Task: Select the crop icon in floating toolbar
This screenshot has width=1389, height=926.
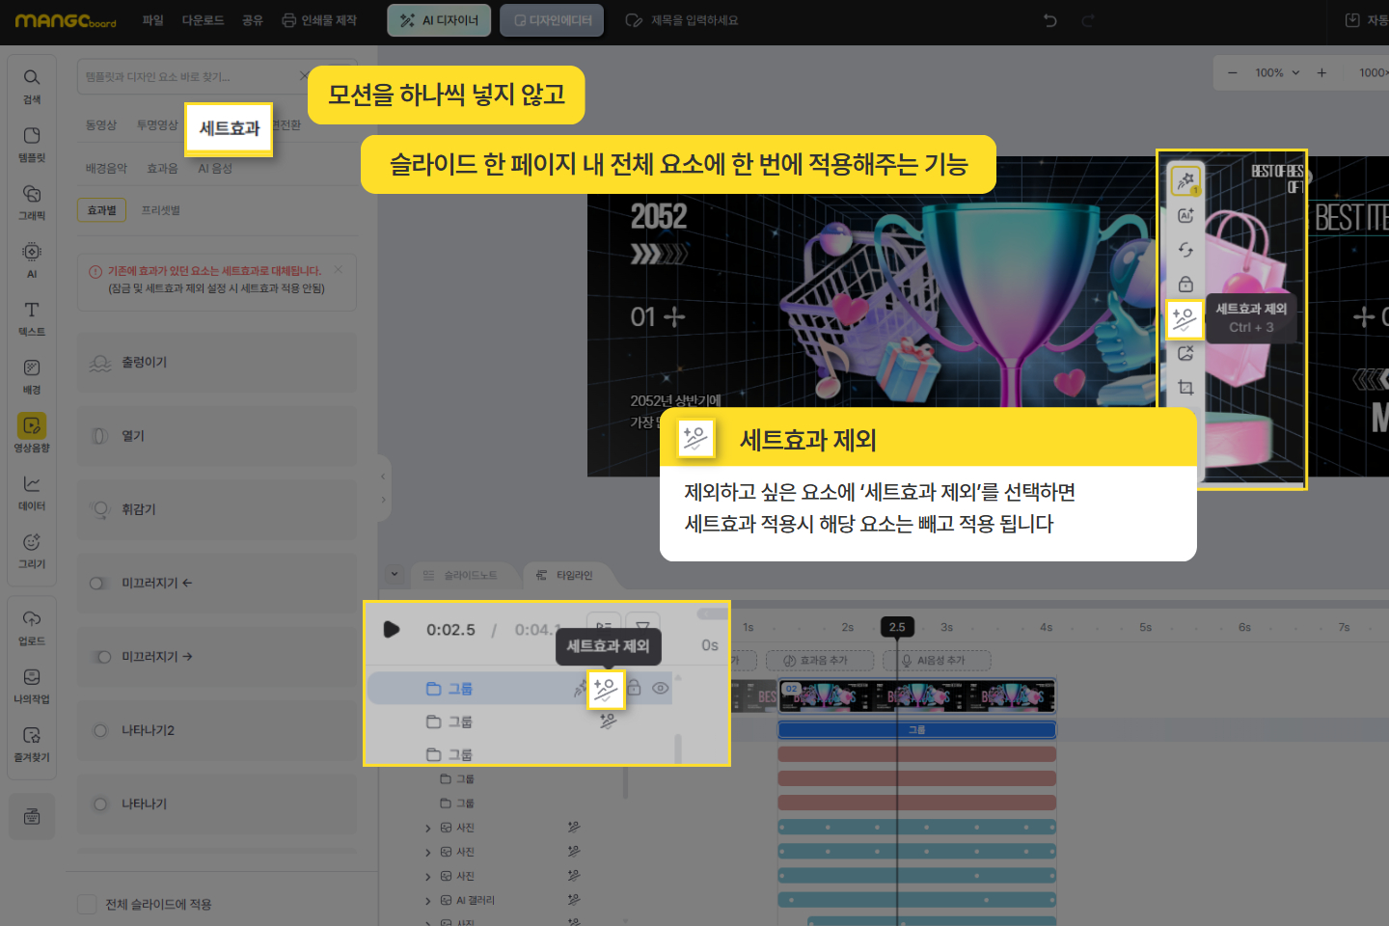Action: pyautogui.click(x=1185, y=388)
